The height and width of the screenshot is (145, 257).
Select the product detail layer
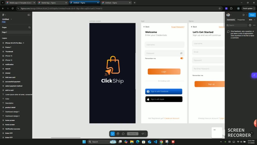click(x=10, y=107)
